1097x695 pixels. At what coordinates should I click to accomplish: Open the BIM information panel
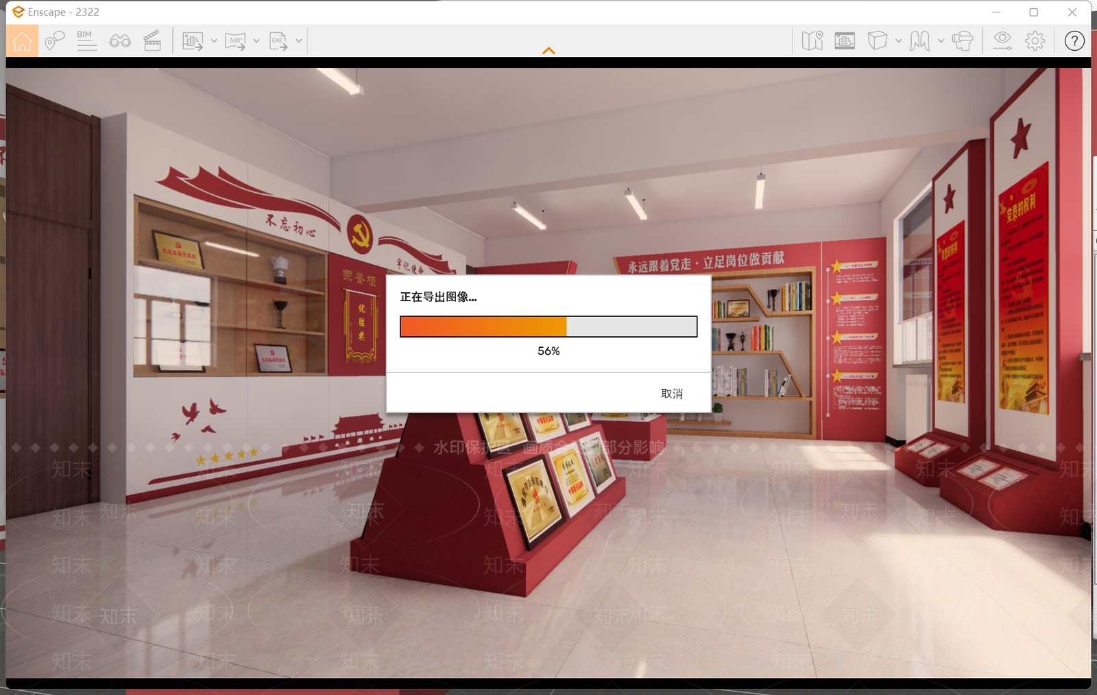(86, 40)
